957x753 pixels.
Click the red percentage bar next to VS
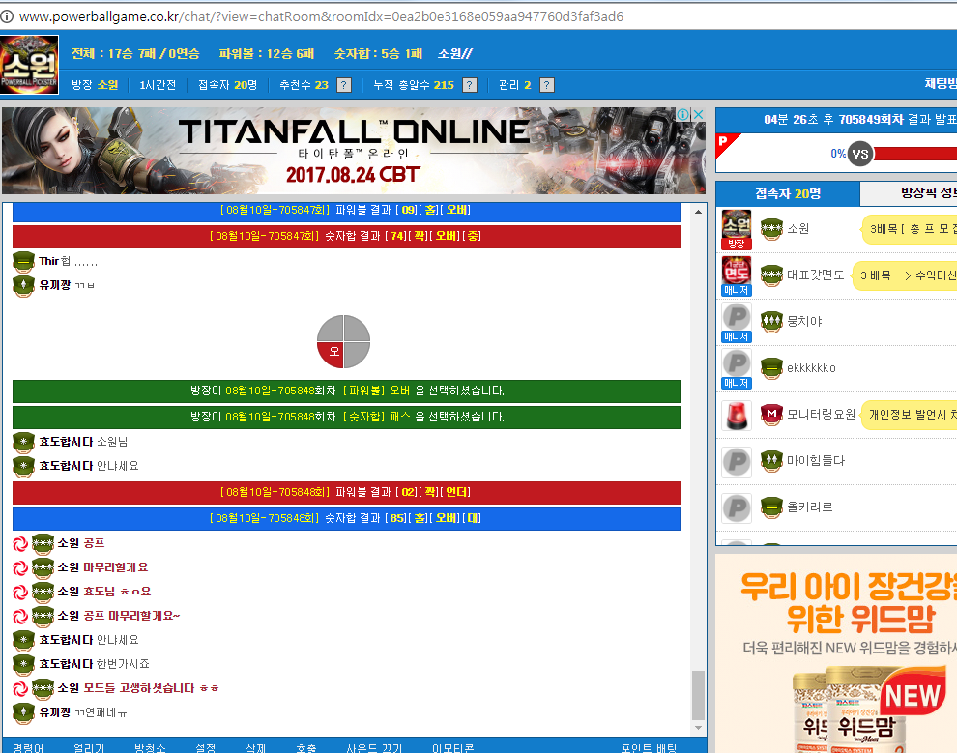pyautogui.click(x=915, y=154)
